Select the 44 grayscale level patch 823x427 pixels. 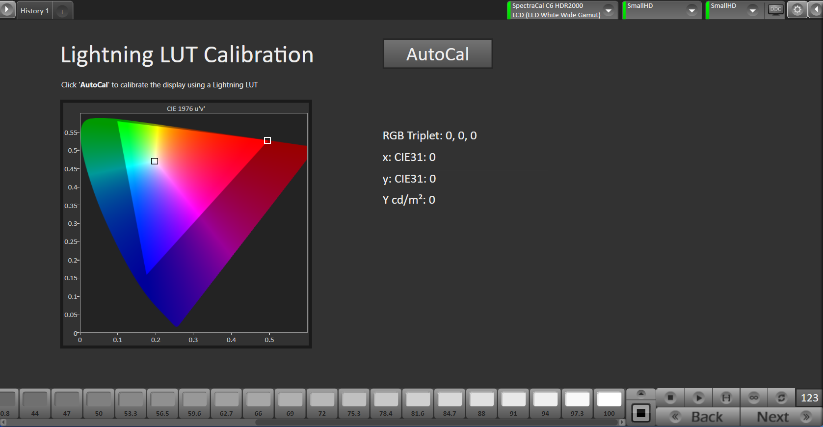point(35,403)
